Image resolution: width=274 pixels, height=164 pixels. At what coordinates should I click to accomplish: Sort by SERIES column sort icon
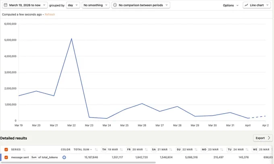24,149
